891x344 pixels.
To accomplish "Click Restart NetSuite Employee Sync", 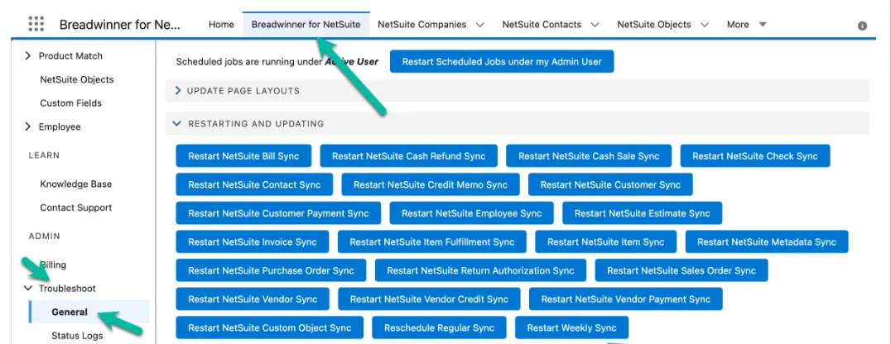I will tap(472, 213).
